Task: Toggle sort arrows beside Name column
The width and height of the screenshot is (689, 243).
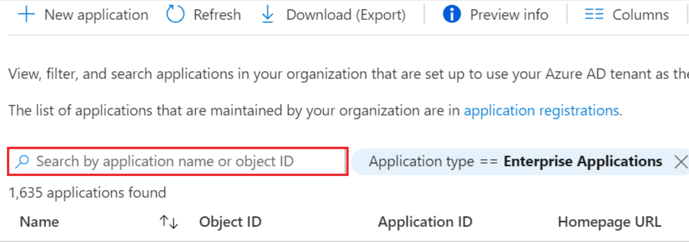Action: point(168,222)
